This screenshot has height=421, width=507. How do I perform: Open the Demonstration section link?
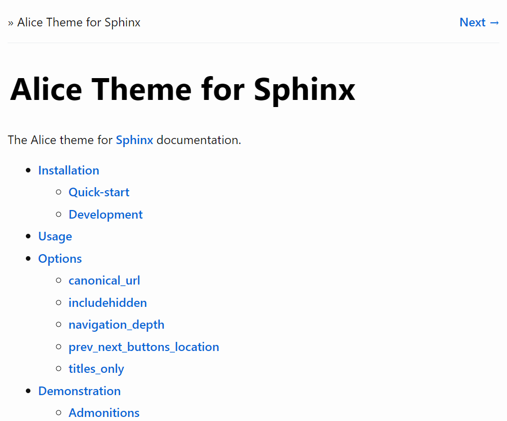pyautogui.click(x=80, y=391)
